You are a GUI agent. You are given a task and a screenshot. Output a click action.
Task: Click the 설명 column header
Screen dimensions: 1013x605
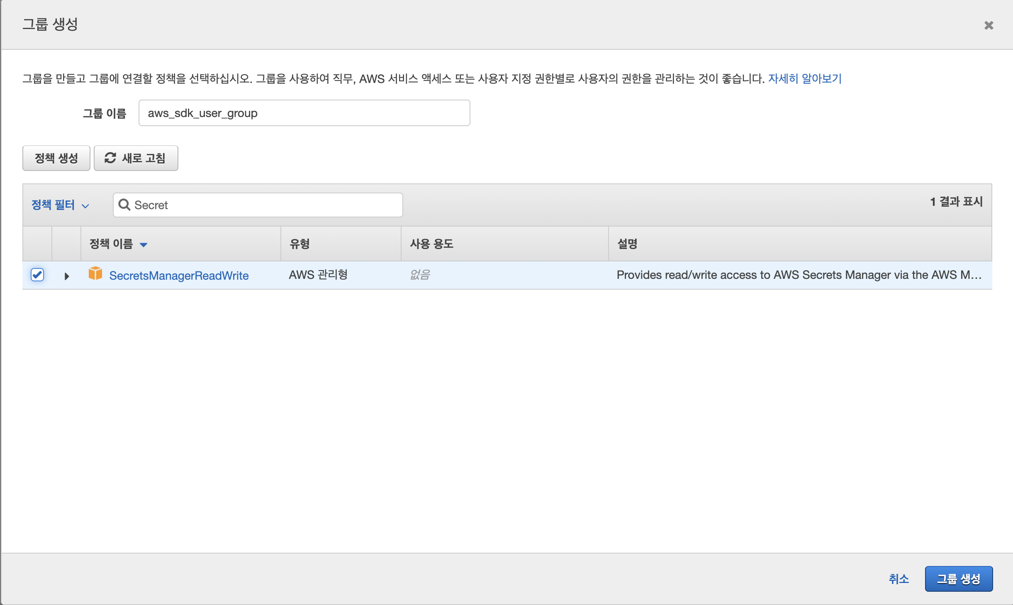(x=627, y=244)
